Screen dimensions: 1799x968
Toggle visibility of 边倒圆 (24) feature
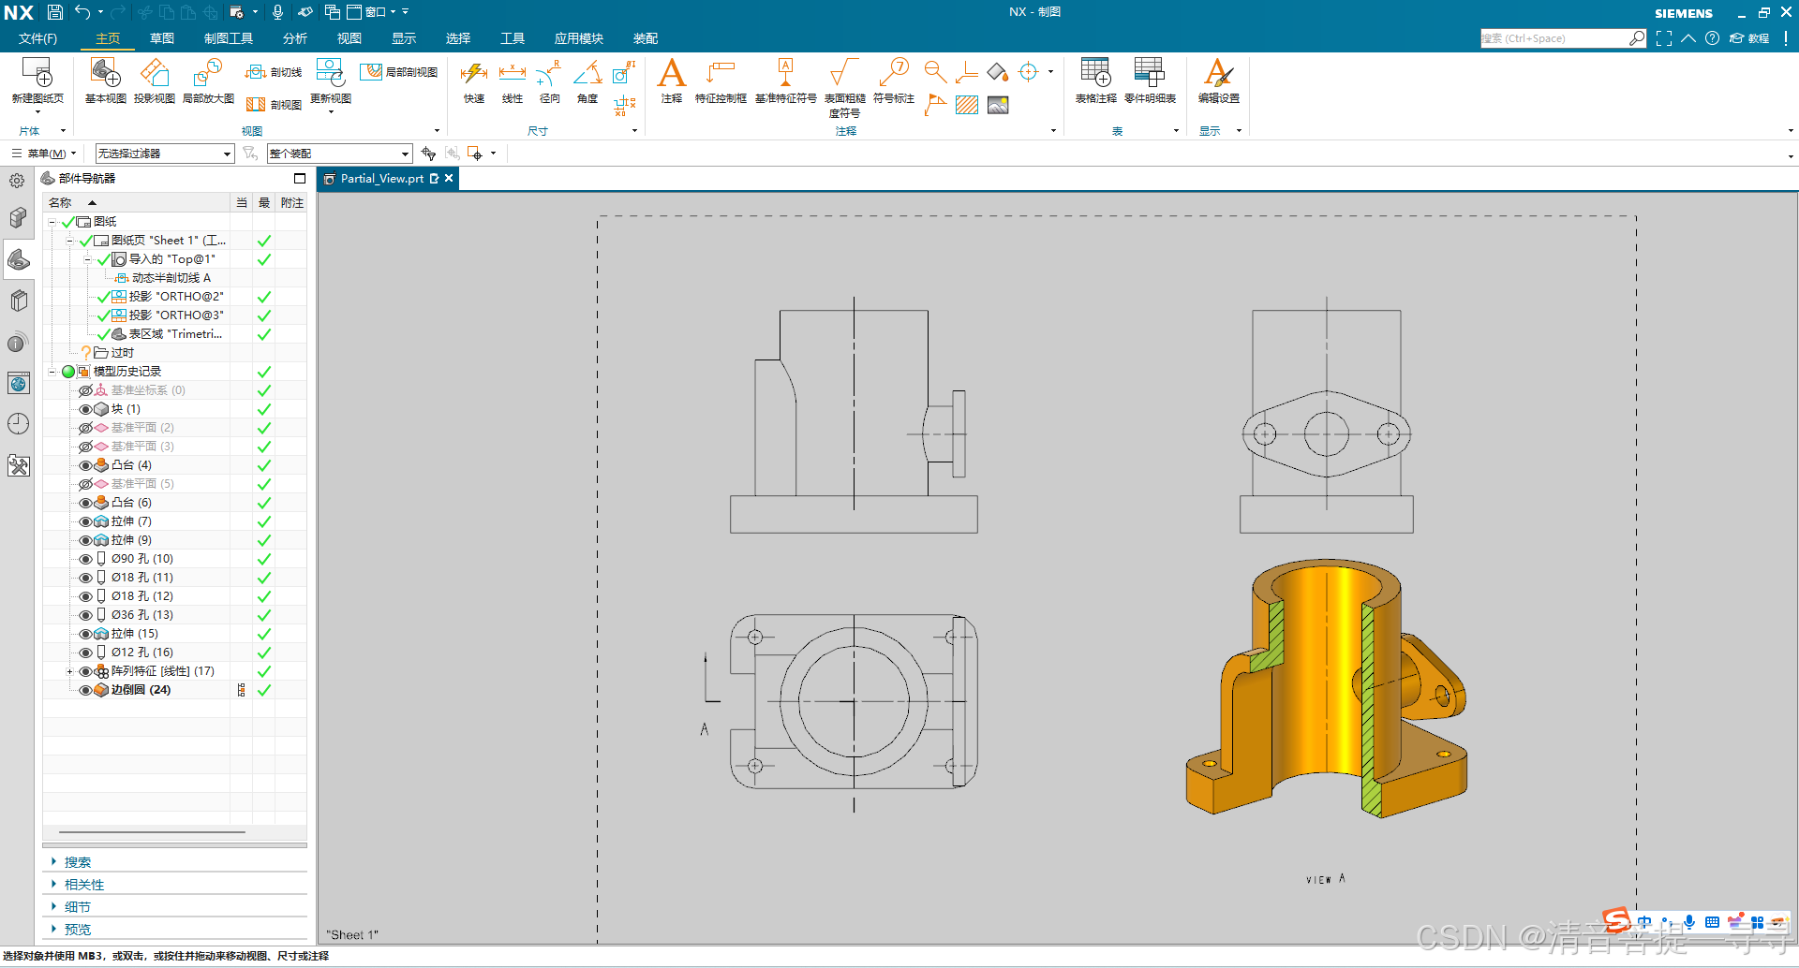tap(85, 690)
